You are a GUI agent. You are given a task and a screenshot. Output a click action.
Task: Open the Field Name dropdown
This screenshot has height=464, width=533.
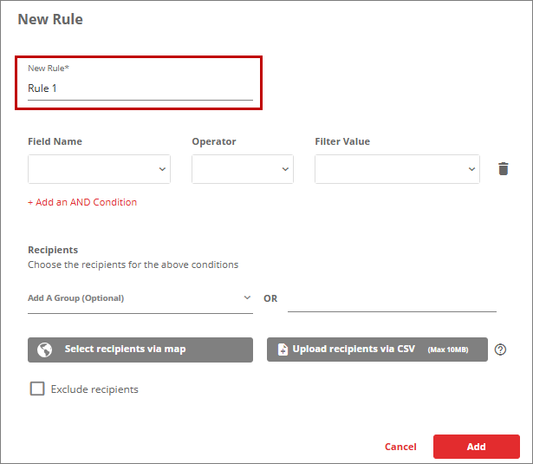99,169
